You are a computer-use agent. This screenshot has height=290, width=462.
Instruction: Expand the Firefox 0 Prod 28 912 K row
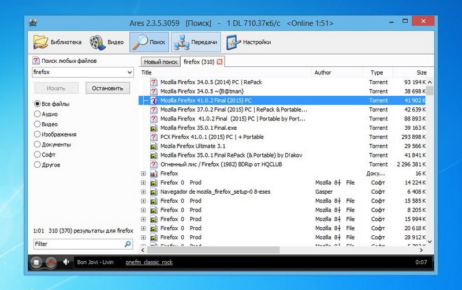[143, 238]
